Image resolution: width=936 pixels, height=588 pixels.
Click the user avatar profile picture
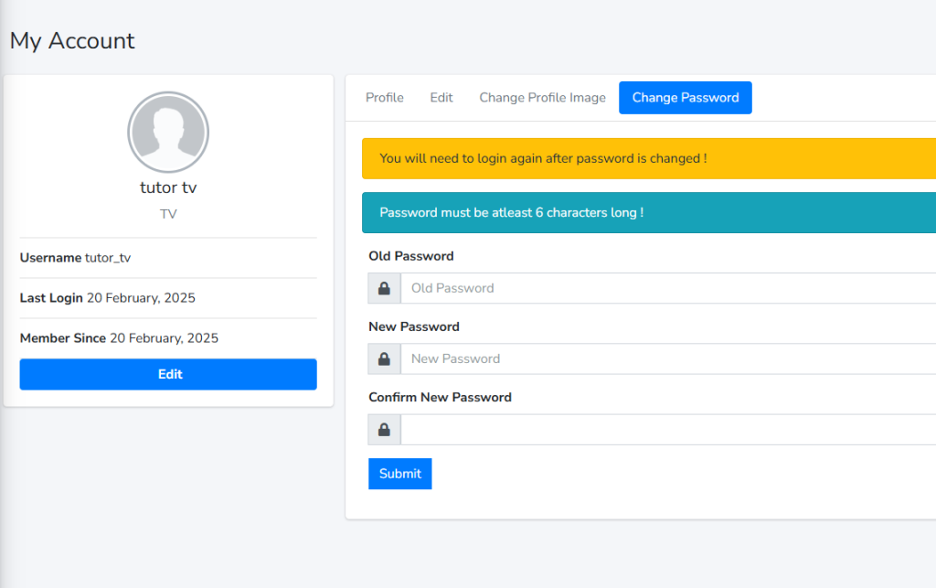pyautogui.click(x=168, y=132)
